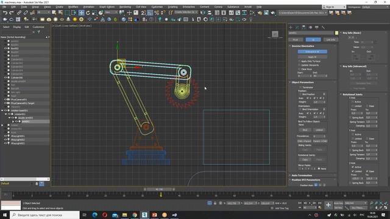The height and width of the screenshot is (219, 390).
Task: Switch to the Pivot tab
Action: [296, 40]
